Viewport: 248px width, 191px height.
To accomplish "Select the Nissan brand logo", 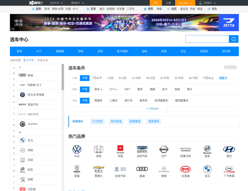I will pos(164,149).
